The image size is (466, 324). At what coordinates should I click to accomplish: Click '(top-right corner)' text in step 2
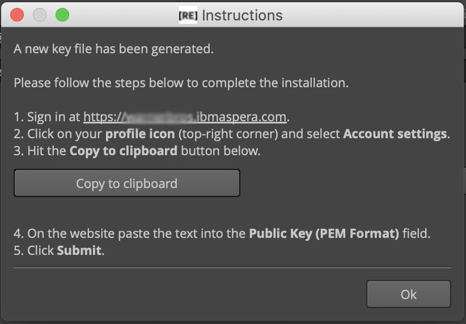(228, 134)
